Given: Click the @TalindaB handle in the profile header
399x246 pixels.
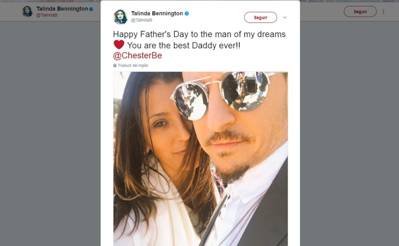Looking at the screenshot, I should tap(47, 15).
